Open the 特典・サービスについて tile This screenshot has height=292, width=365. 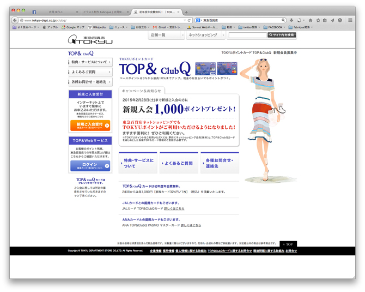click(x=138, y=163)
